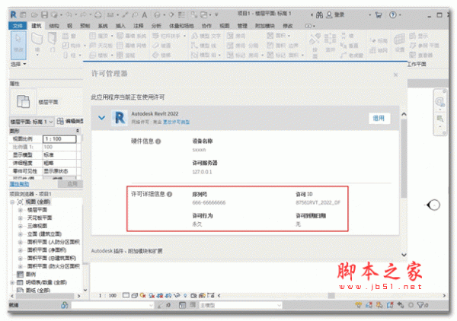Select the 窗 (Window) tool in the ribbon
The height and width of the screenshot is (321, 457).
[x=69, y=36]
